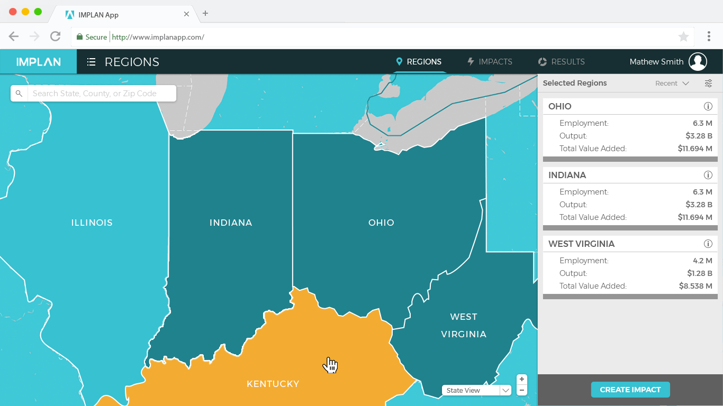Open the Recent sort dropdown
723x406 pixels.
coord(672,83)
